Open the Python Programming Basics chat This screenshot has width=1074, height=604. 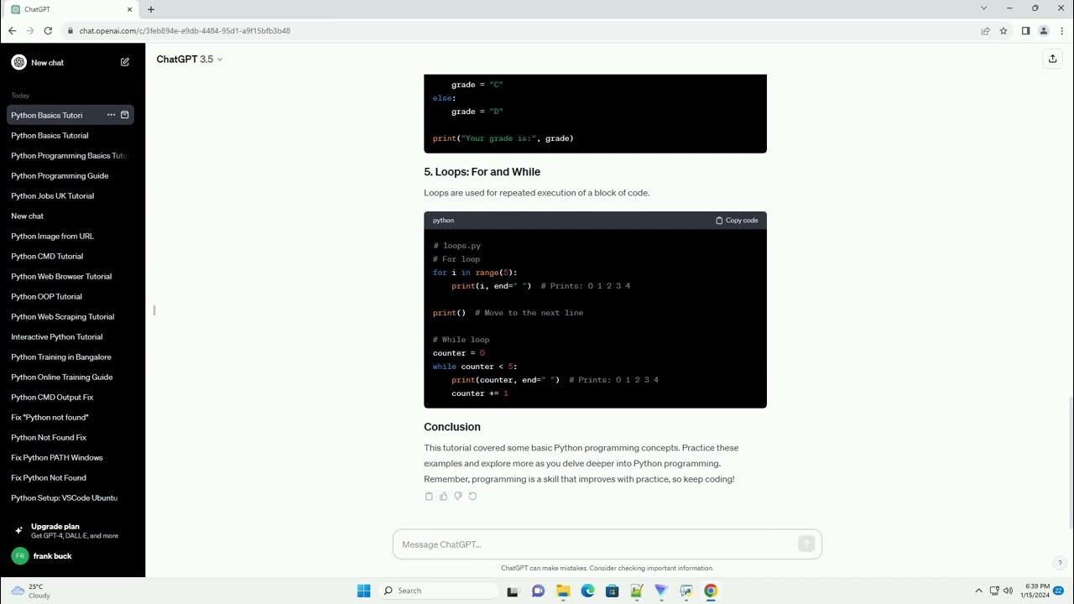tap(72, 155)
